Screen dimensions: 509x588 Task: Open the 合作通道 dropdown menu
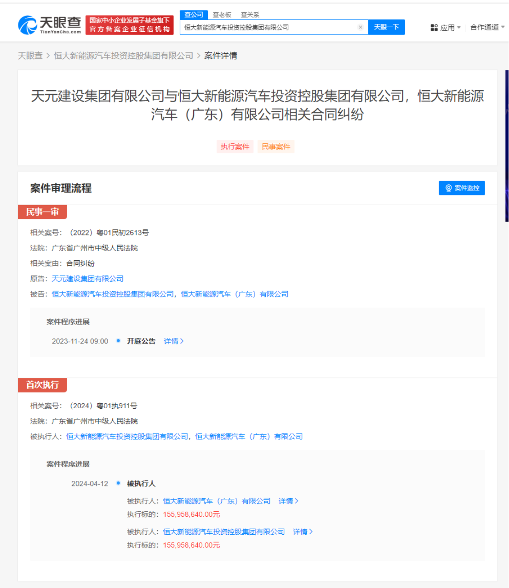coord(487,28)
